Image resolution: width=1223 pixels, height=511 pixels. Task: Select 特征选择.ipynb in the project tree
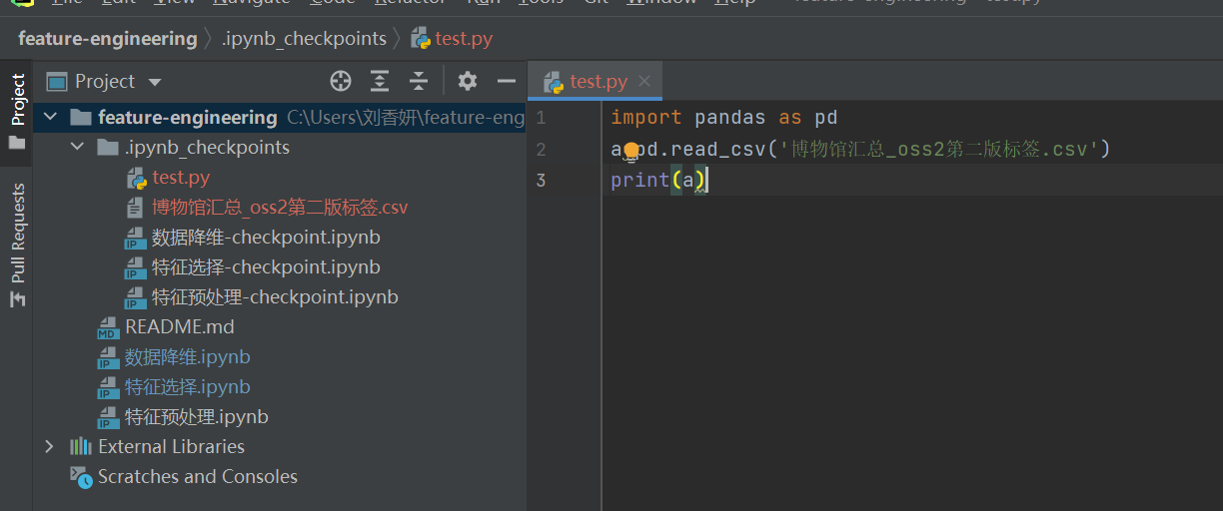(x=188, y=387)
